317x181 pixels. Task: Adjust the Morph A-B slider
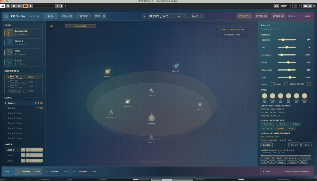[286, 155]
